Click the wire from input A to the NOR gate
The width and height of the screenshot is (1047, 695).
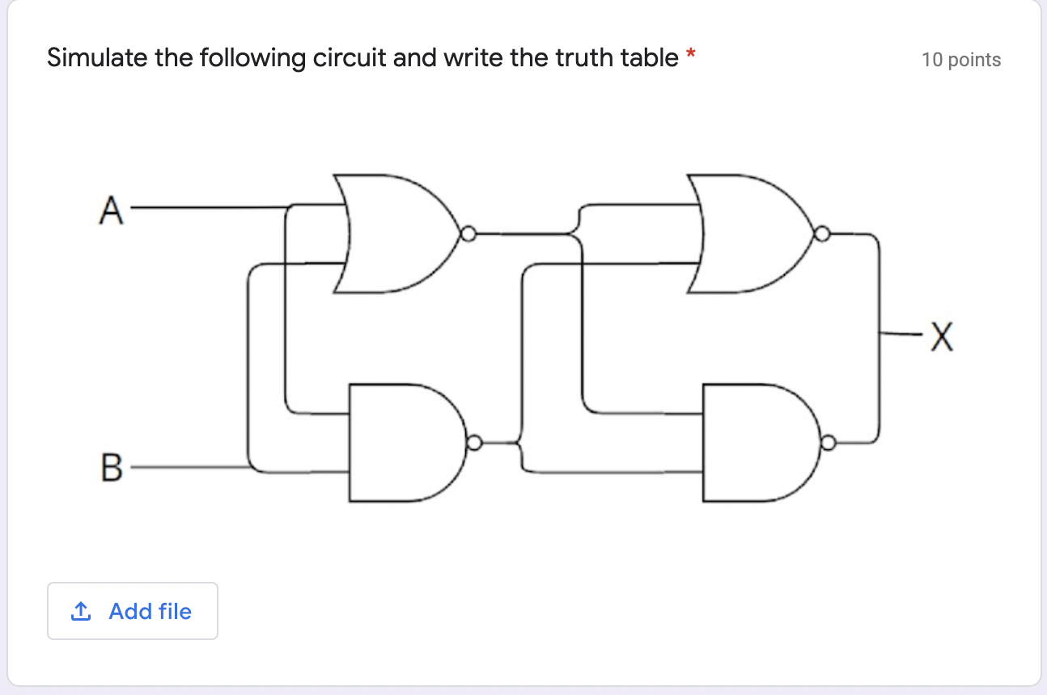218,208
